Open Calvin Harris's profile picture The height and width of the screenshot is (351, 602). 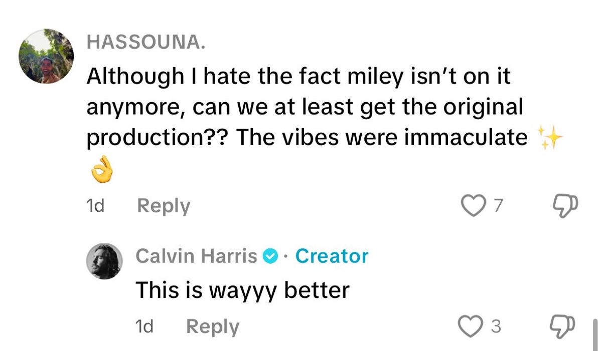tap(104, 259)
